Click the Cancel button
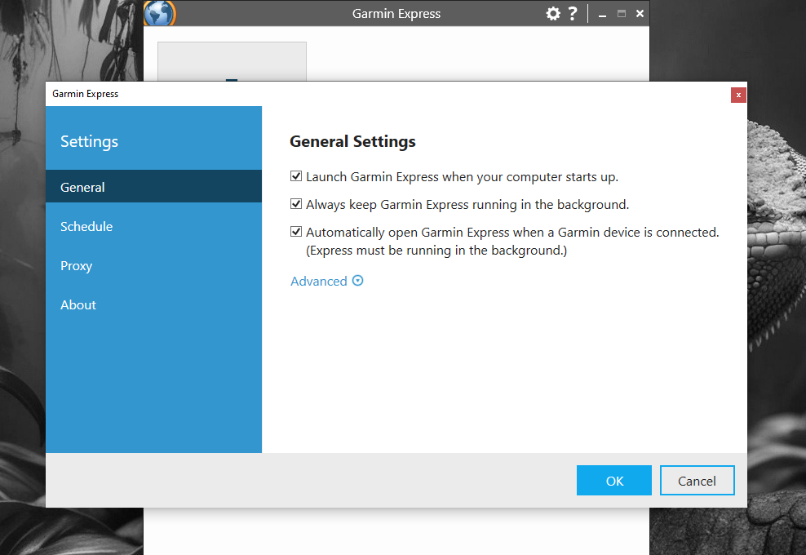Image resolution: width=806 pixels, height=555 pixels. click(697, 481)
